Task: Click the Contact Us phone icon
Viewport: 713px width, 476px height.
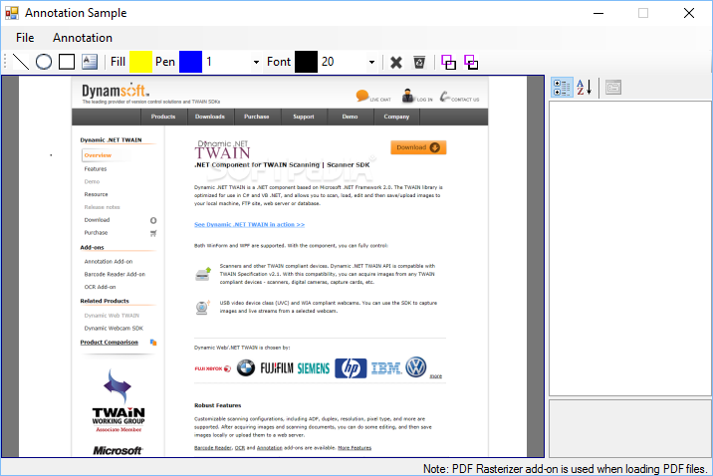Action: (x=445, y=96)
